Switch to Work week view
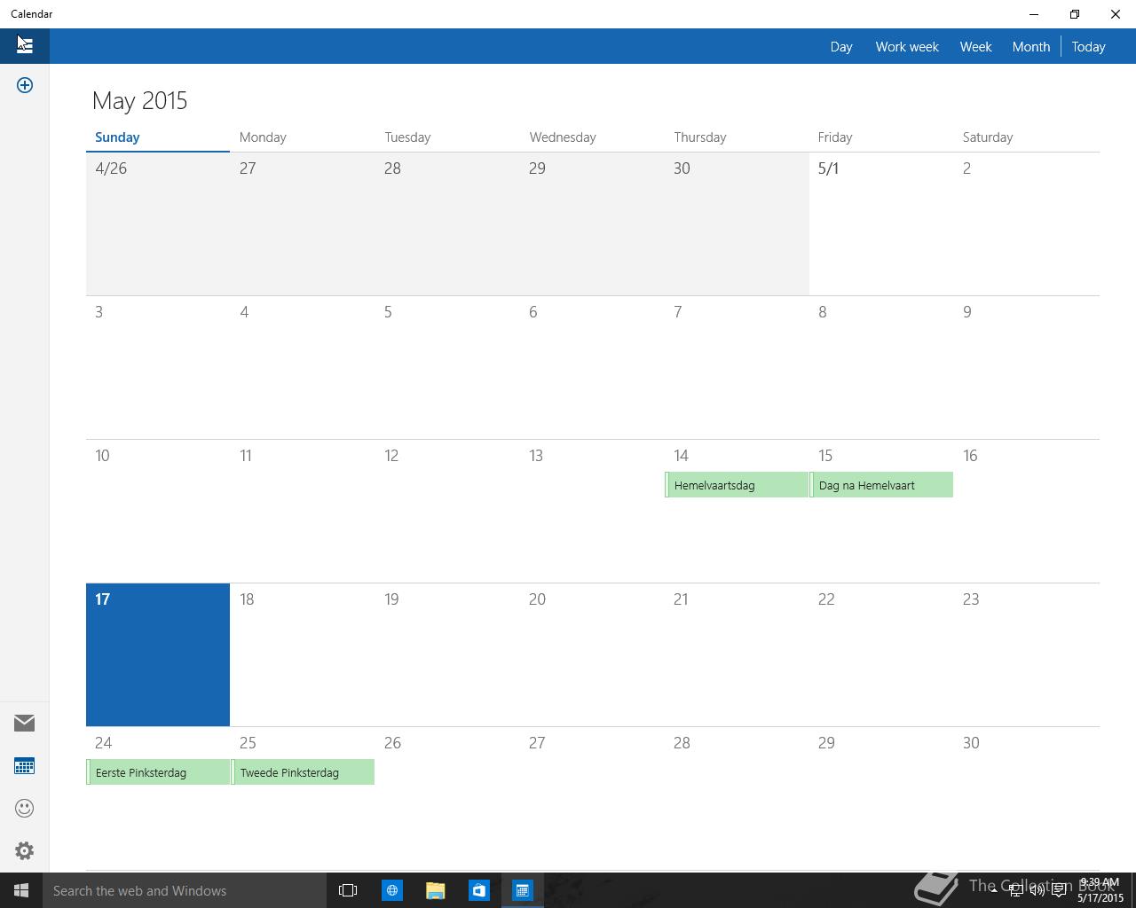Screen dimensions: 1136x908 (907, 46)
